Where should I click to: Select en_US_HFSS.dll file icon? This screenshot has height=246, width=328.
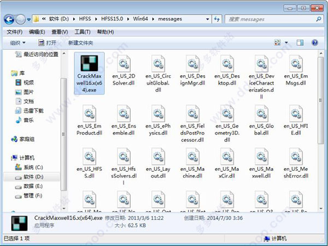(x=89, y=157)
